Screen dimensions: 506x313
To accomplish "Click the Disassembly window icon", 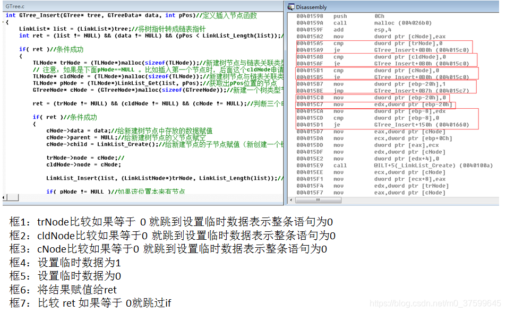I will [x=291, y=7].
